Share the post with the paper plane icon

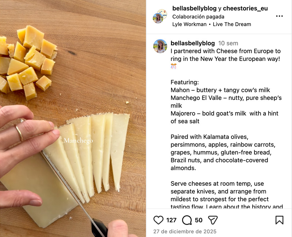pyautogui.click(x=213, y=220)
